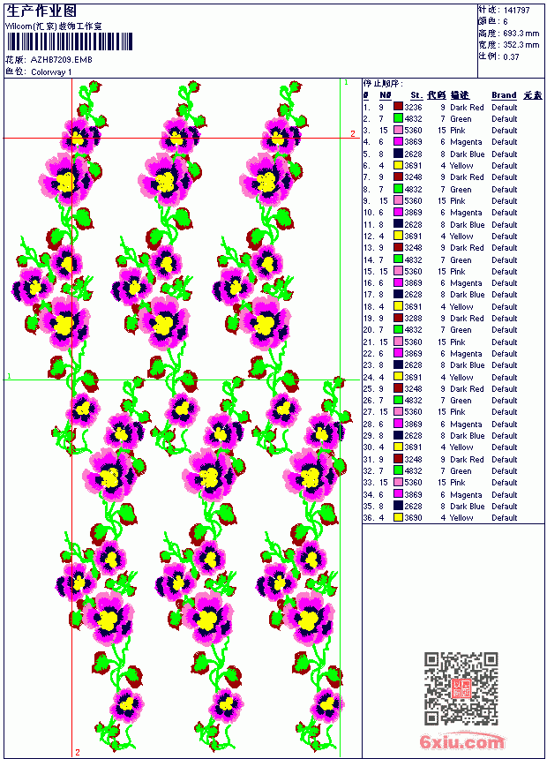Select Pink swatch in row 3
547x759 pixels.
(x=398, y=131)
